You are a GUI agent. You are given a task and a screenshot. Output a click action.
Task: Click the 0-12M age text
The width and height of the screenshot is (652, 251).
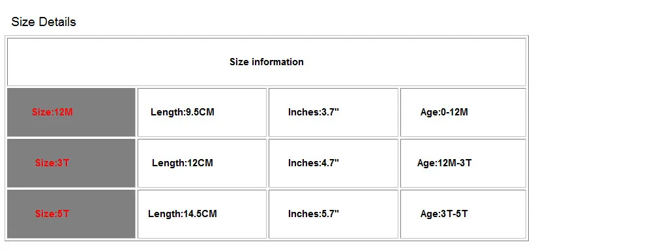click(454, 112)
